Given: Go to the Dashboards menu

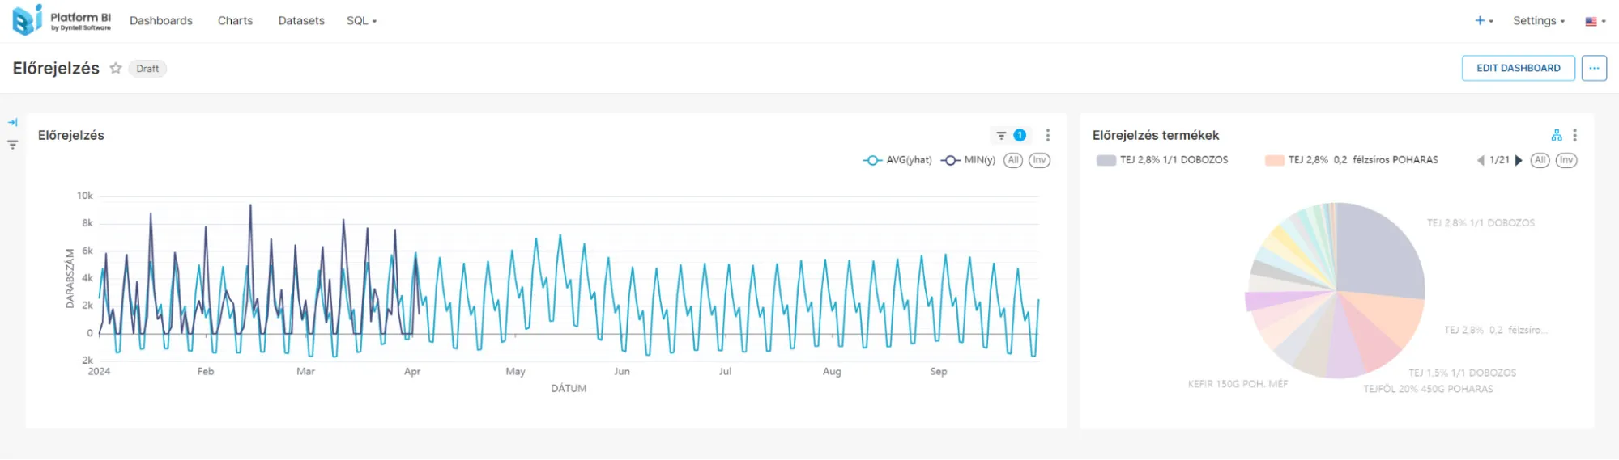Looking at the screenshot, I should tap(161, 21).
